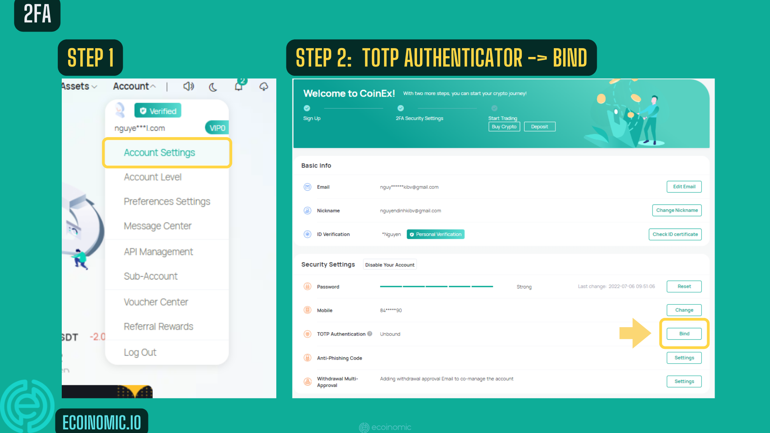Open Sub-Account menu item

(x=151, y=276)
